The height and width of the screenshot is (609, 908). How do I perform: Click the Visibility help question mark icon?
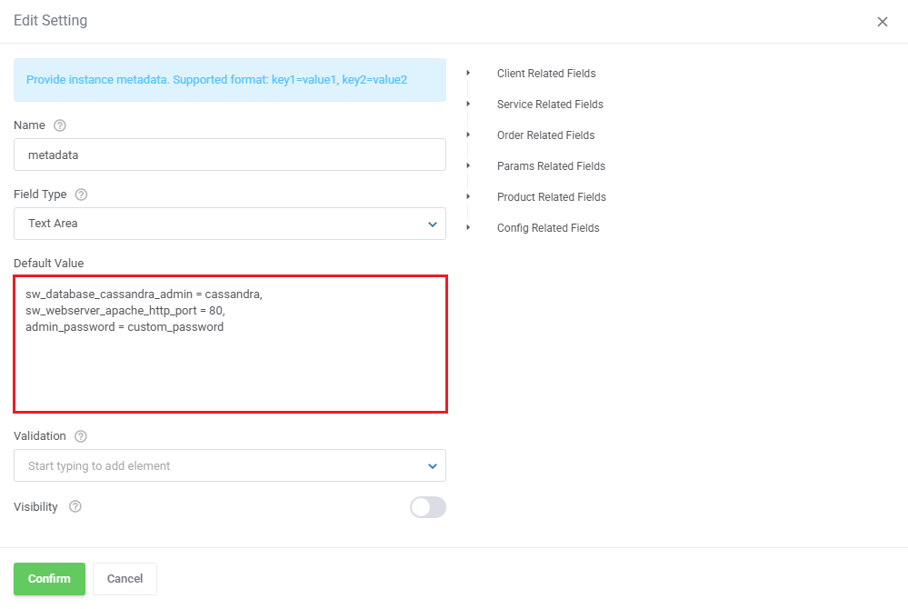pos(75,507)
